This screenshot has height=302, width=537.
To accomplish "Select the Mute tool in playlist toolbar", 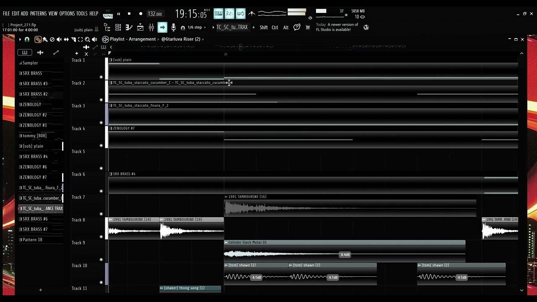I will 59,39.
